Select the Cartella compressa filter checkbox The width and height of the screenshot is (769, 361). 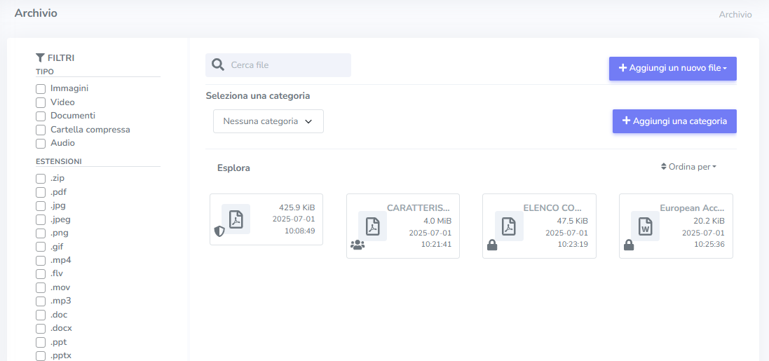41,130
